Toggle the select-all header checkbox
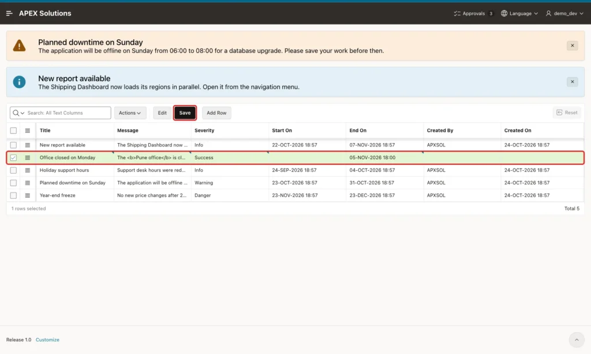The width and height of the screenshot is (591, 354). 13,130
